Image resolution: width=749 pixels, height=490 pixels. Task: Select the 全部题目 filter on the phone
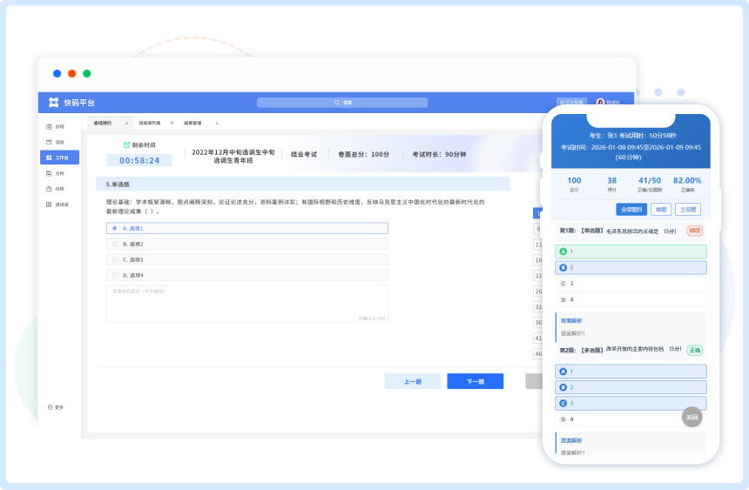click(x=631, y=209)
